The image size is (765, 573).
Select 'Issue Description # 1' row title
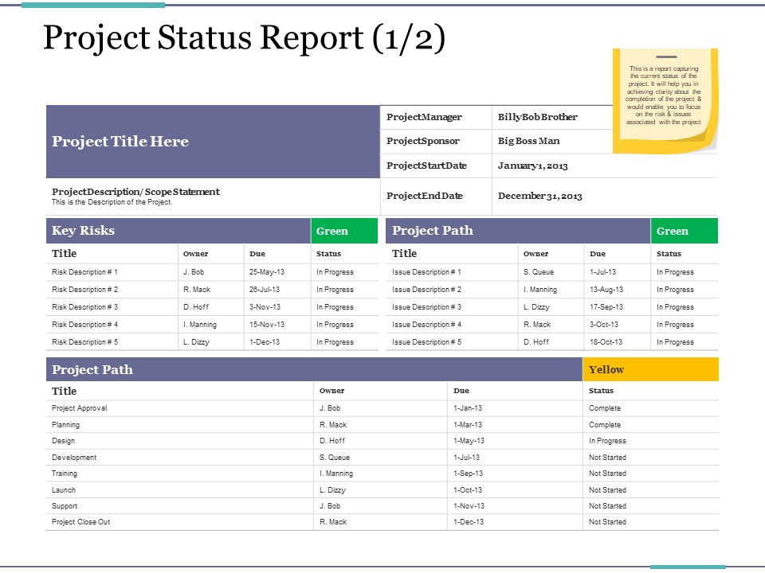click(426, 272)
